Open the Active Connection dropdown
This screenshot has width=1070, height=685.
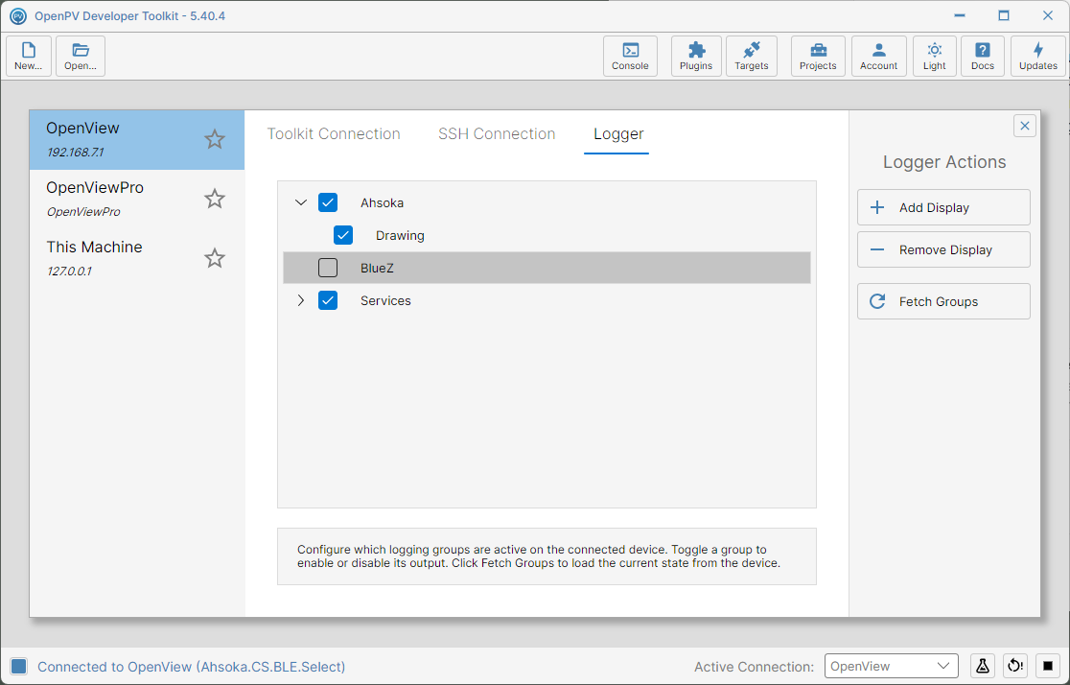(892, 666)
